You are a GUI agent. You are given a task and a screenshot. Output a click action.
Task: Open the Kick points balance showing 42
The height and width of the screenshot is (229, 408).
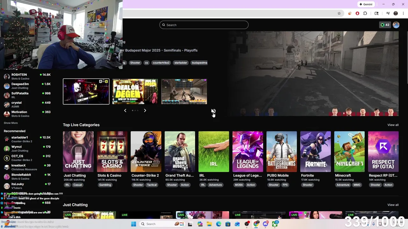tap(385, 25)
